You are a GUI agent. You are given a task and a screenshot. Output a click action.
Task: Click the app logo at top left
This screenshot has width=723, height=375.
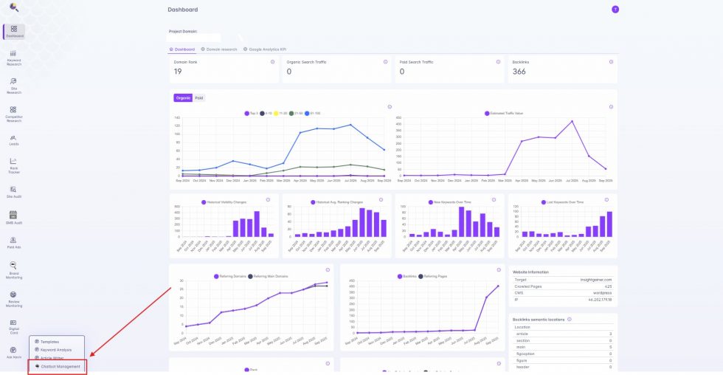coord(14,7)
